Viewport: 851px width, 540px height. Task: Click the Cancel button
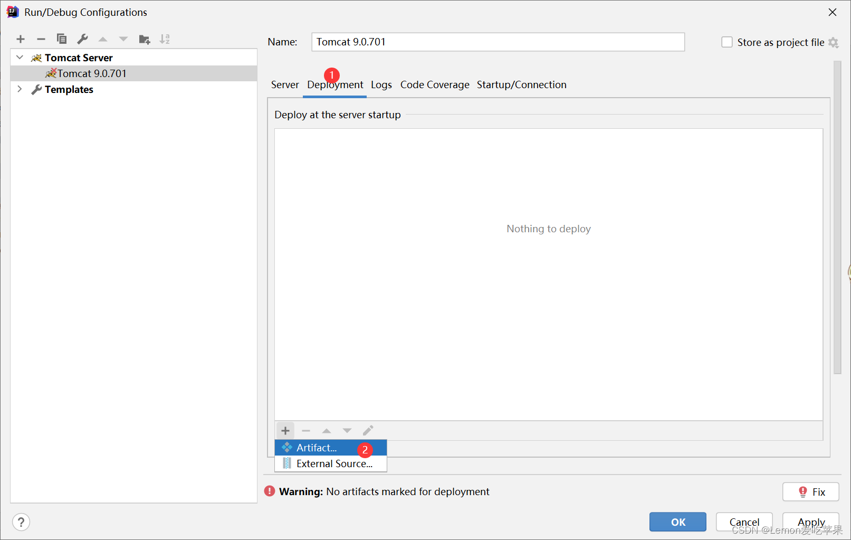[x=744, y=522]
